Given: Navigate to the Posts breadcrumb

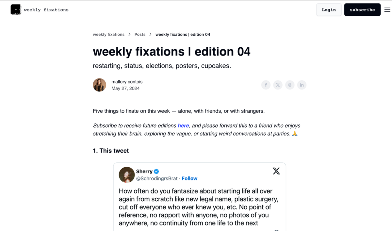Looking at the screenshot, I should coord(140,34).
